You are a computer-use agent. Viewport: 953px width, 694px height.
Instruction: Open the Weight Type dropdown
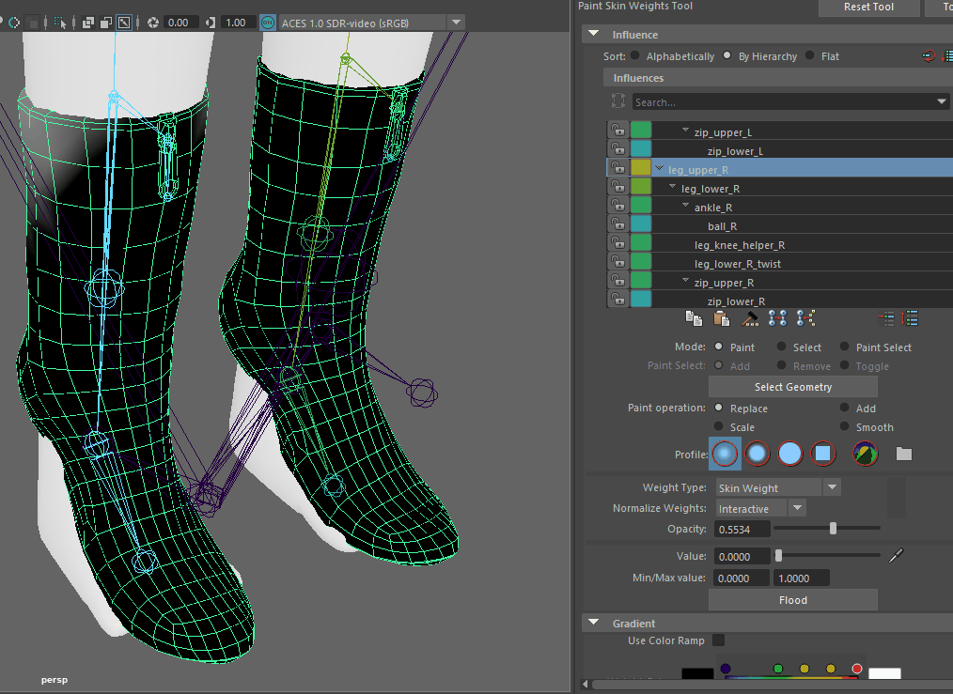[831, 487]
